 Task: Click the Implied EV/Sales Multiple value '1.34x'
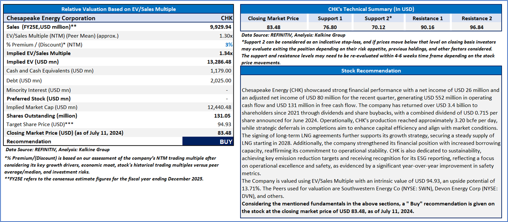pos(225,53)
